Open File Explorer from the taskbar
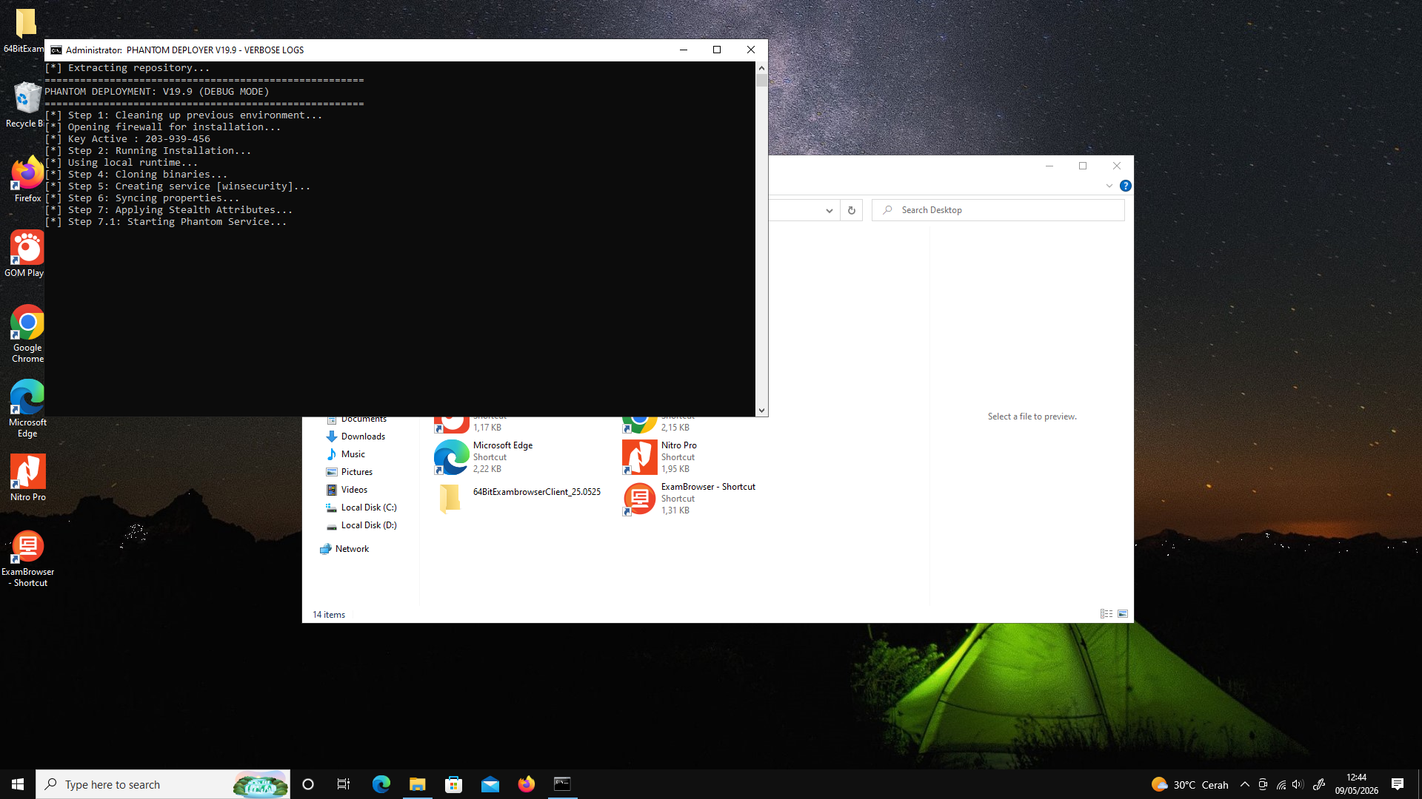 click(x=418, y=784)
